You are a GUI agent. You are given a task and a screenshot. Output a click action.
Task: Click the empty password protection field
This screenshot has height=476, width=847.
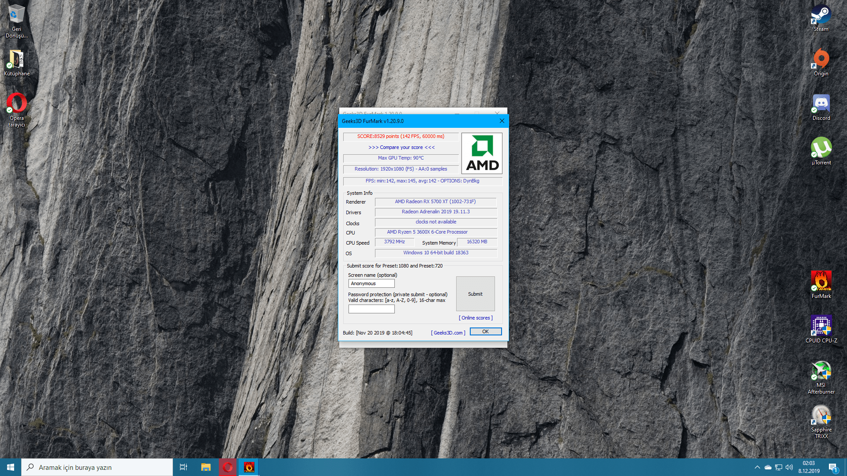click(x=371, y=309)
